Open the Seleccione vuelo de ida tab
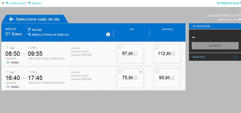241x113 pixels. [x=35, y=19]
